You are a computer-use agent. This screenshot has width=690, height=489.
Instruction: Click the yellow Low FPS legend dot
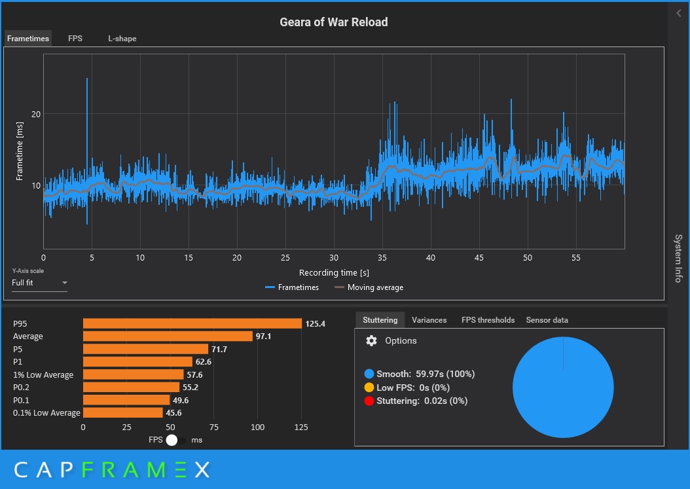click(x=369, y=388)
